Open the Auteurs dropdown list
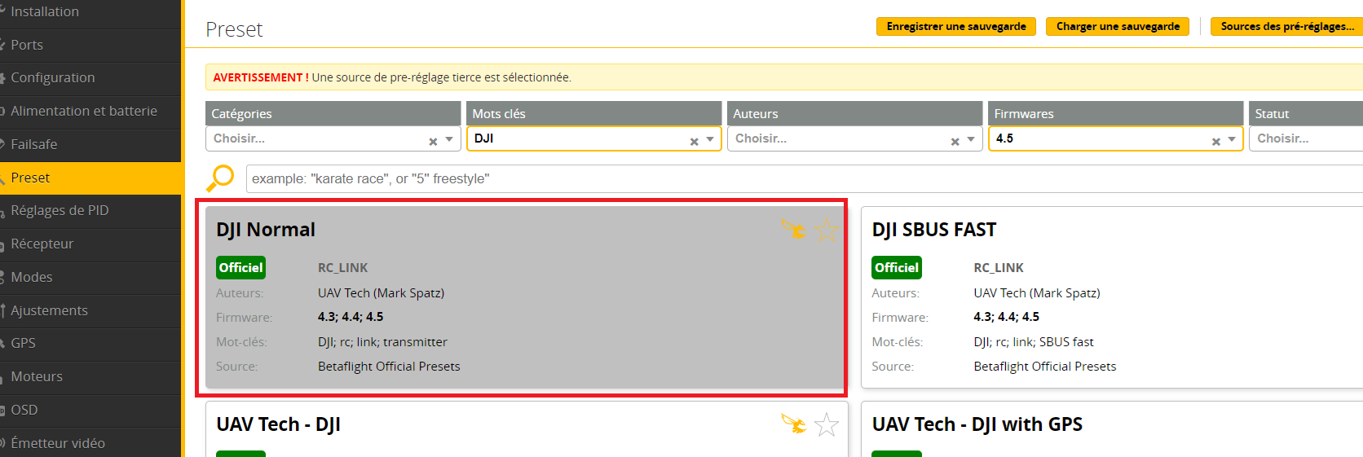Image resolution: width=1363 pixels, height=457 pixels. click(971, 139)
